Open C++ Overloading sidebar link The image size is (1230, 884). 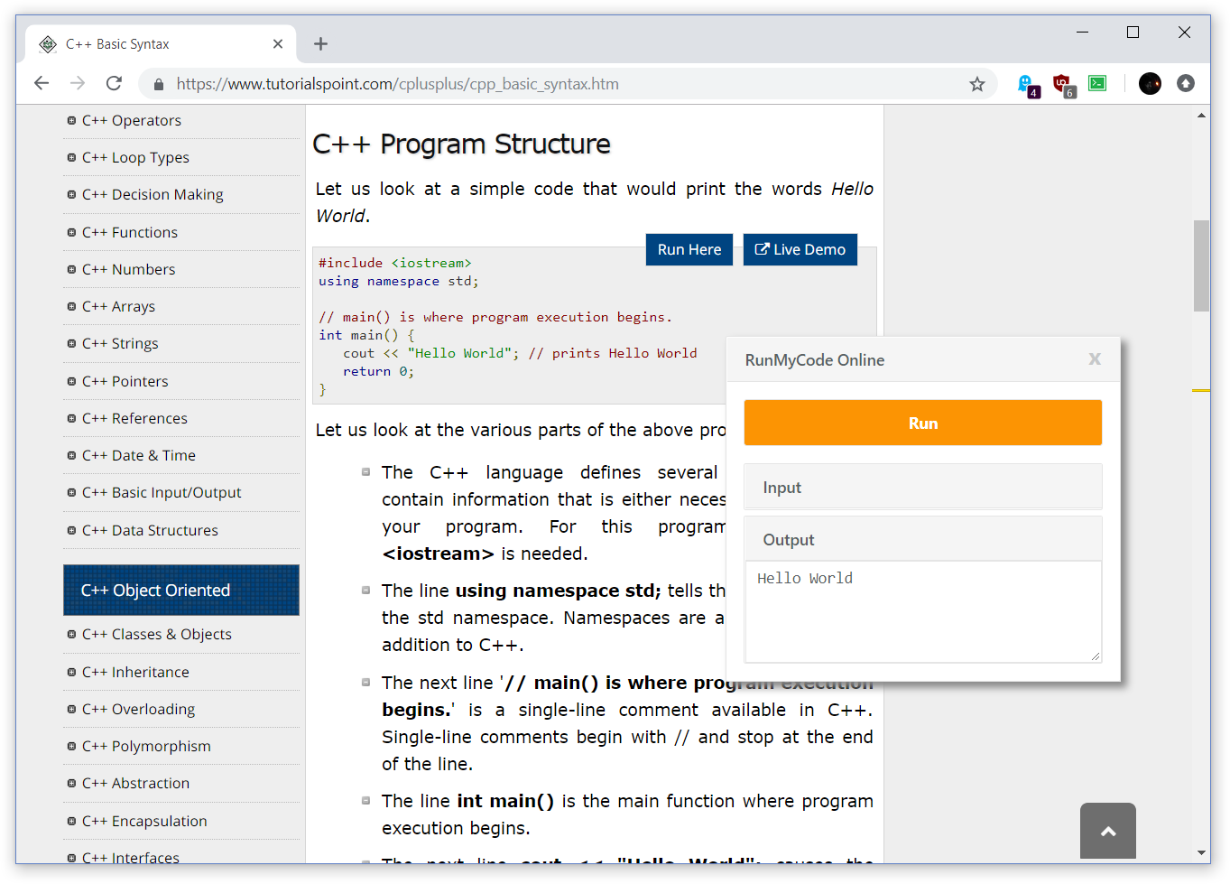pos(138,709)
